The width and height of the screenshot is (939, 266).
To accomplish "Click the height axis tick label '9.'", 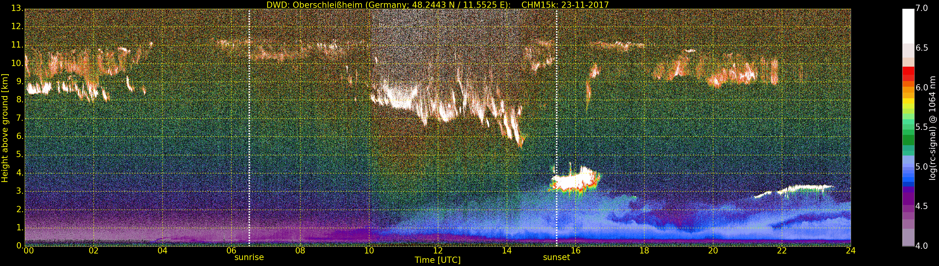I will click(x=20, y=81).
